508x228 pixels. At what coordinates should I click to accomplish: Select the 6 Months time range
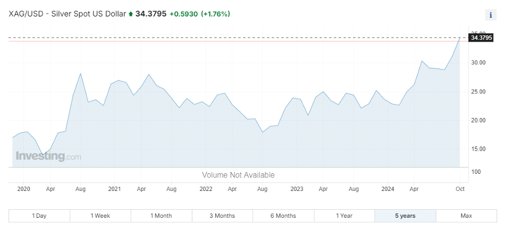(x=283, y=215)
